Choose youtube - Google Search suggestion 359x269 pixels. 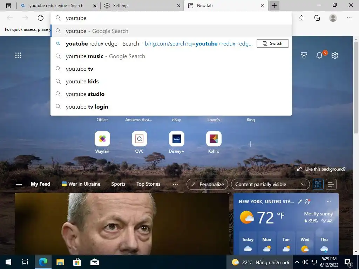171,31
